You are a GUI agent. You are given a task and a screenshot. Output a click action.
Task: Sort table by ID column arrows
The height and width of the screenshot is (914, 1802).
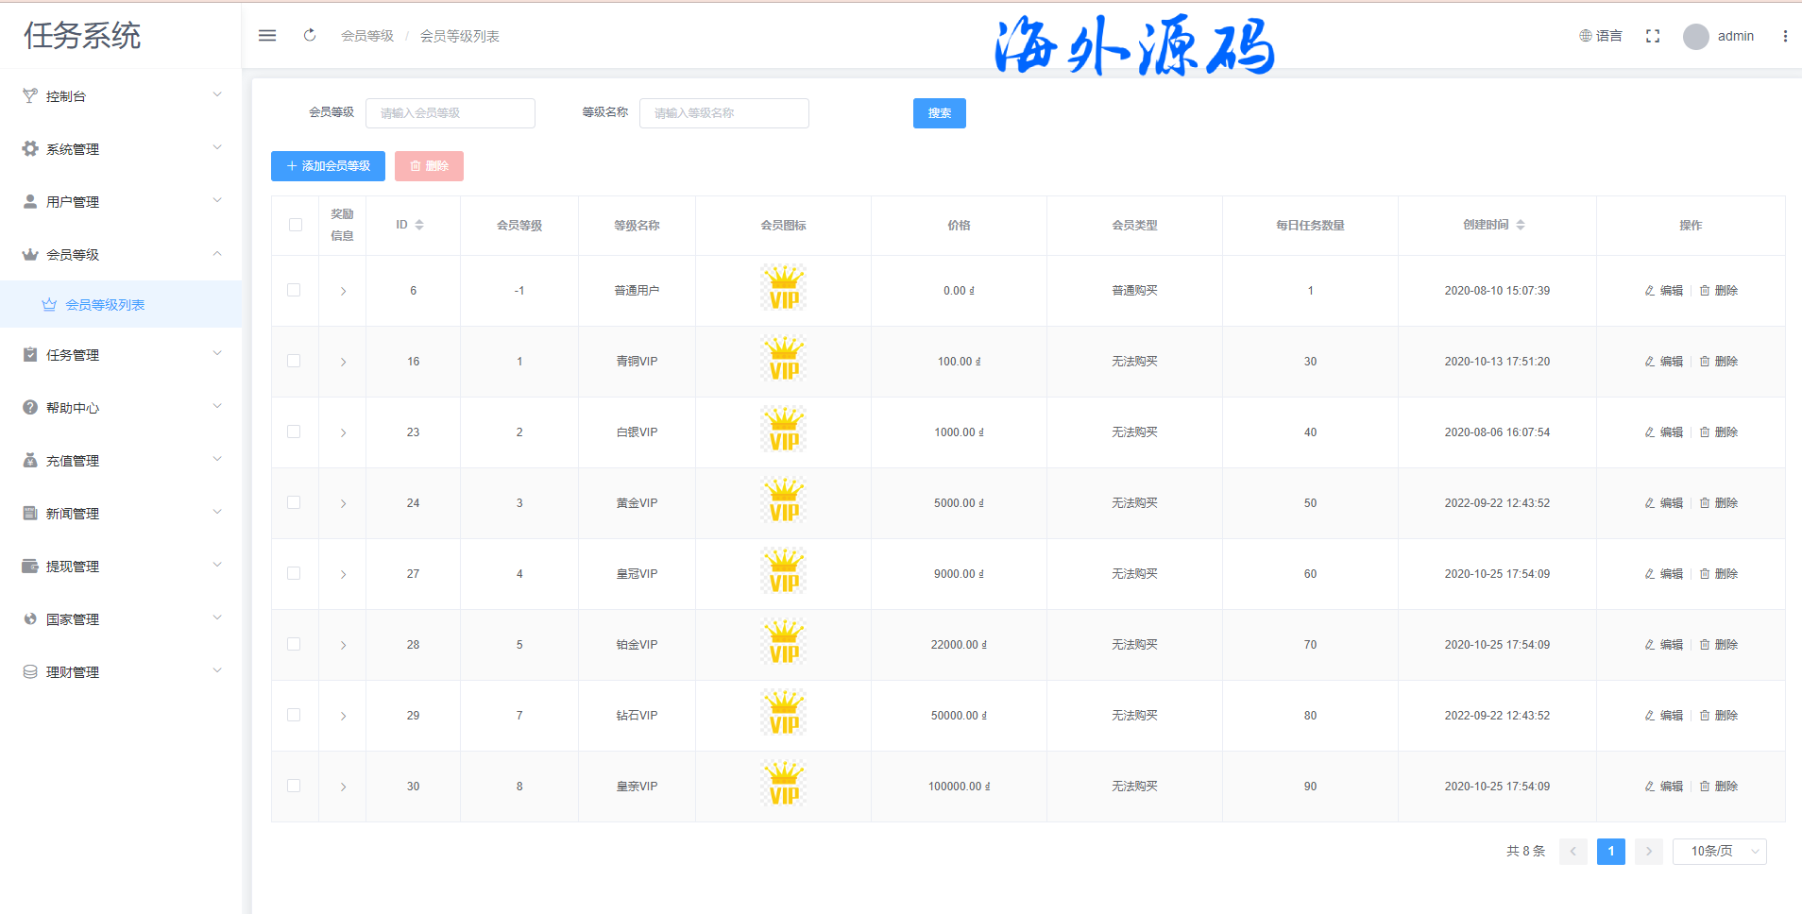point(419,225)
